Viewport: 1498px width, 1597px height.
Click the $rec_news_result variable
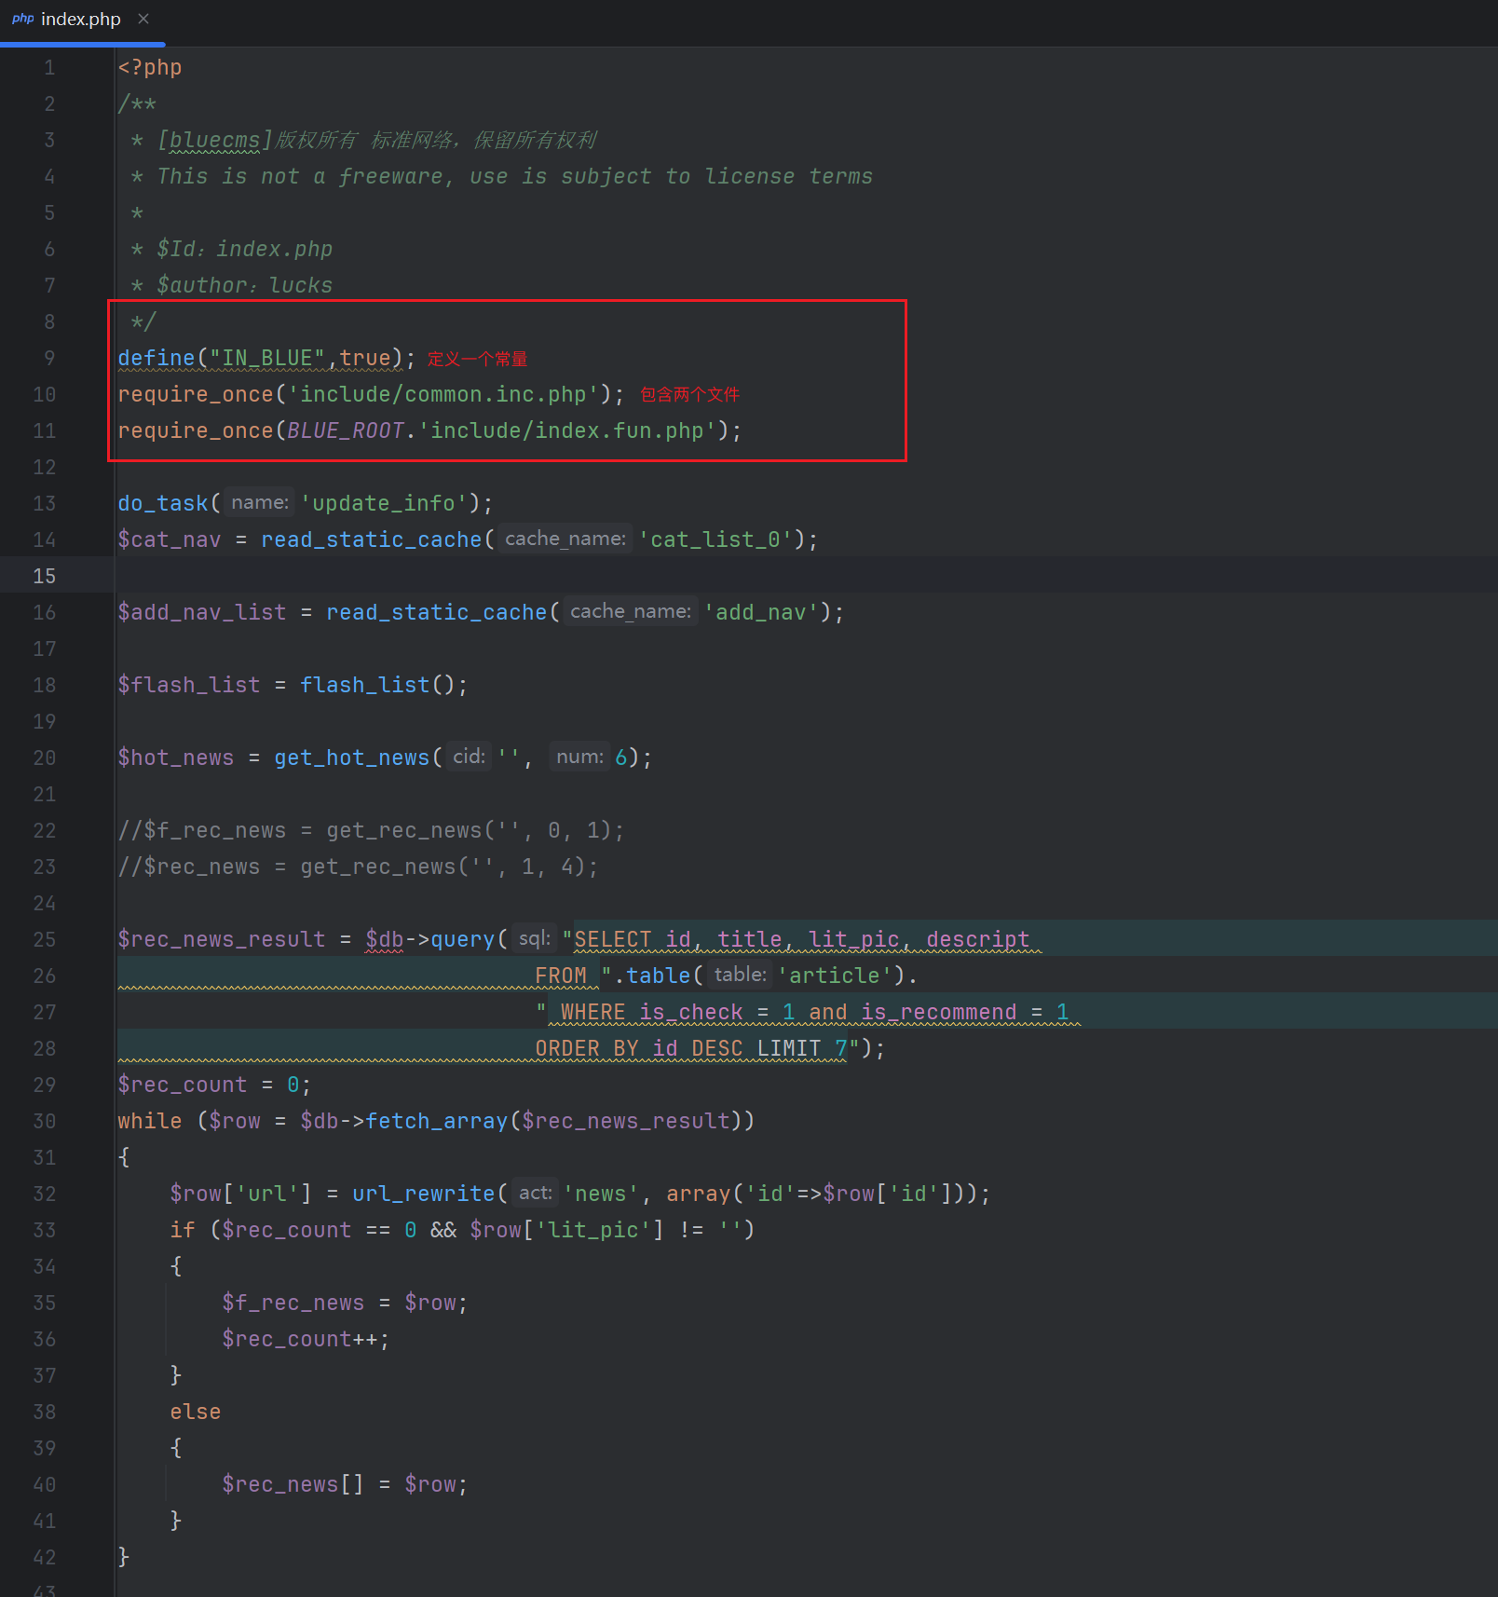click(221, 939)
